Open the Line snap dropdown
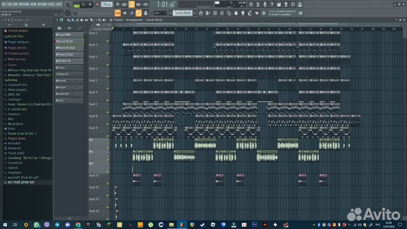This screenshot has height=229, width=407. pos(160,13)
